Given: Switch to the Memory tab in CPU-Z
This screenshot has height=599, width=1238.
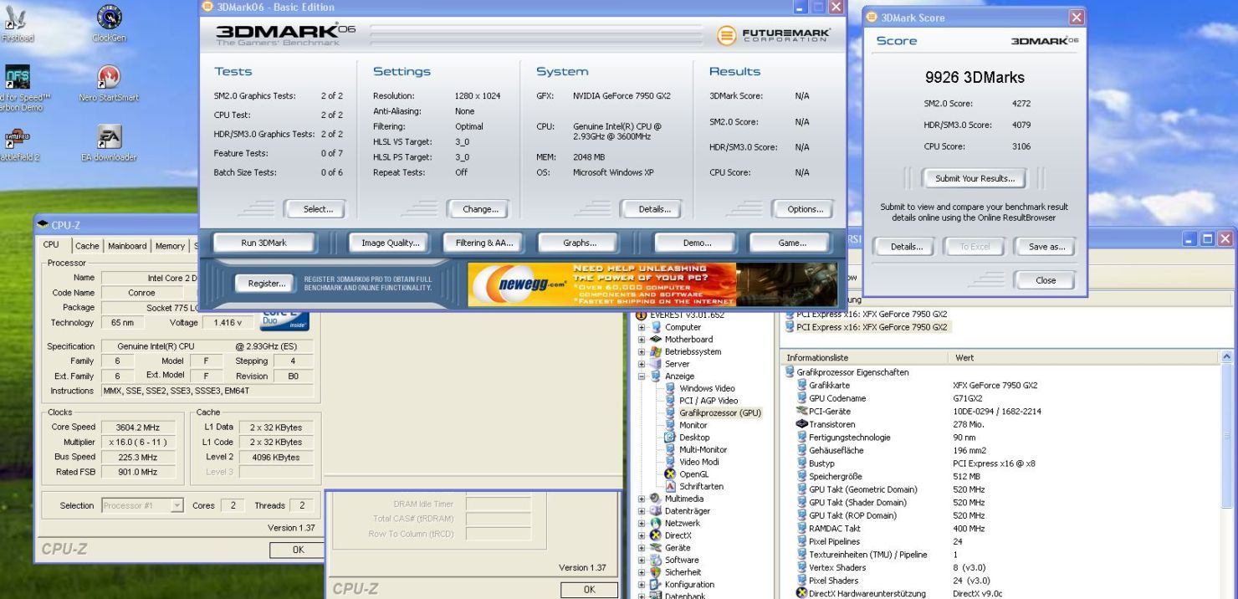Looking at the screenshot, I should (x=170, y=246).
